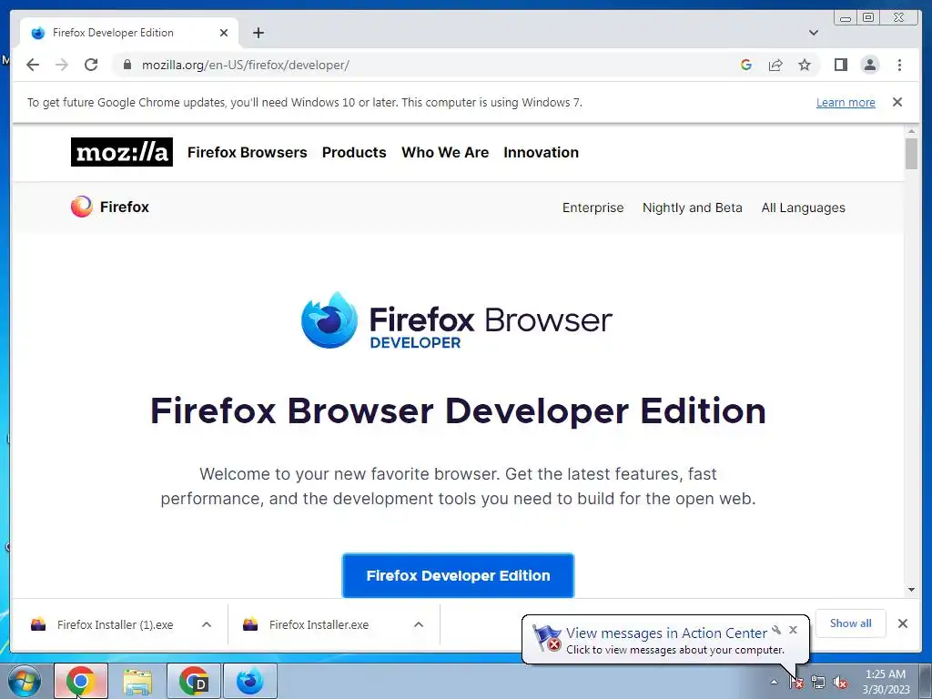Click the scrollbar up arrow
The height and width of the screenshot is (699, 932).
coord(911,131)
